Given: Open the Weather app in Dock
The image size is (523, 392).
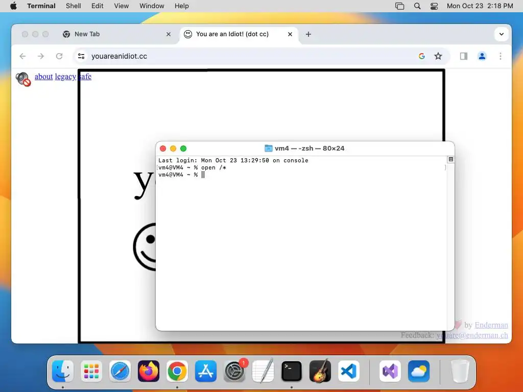Looking at the screenshot, I should pos(419,371).
